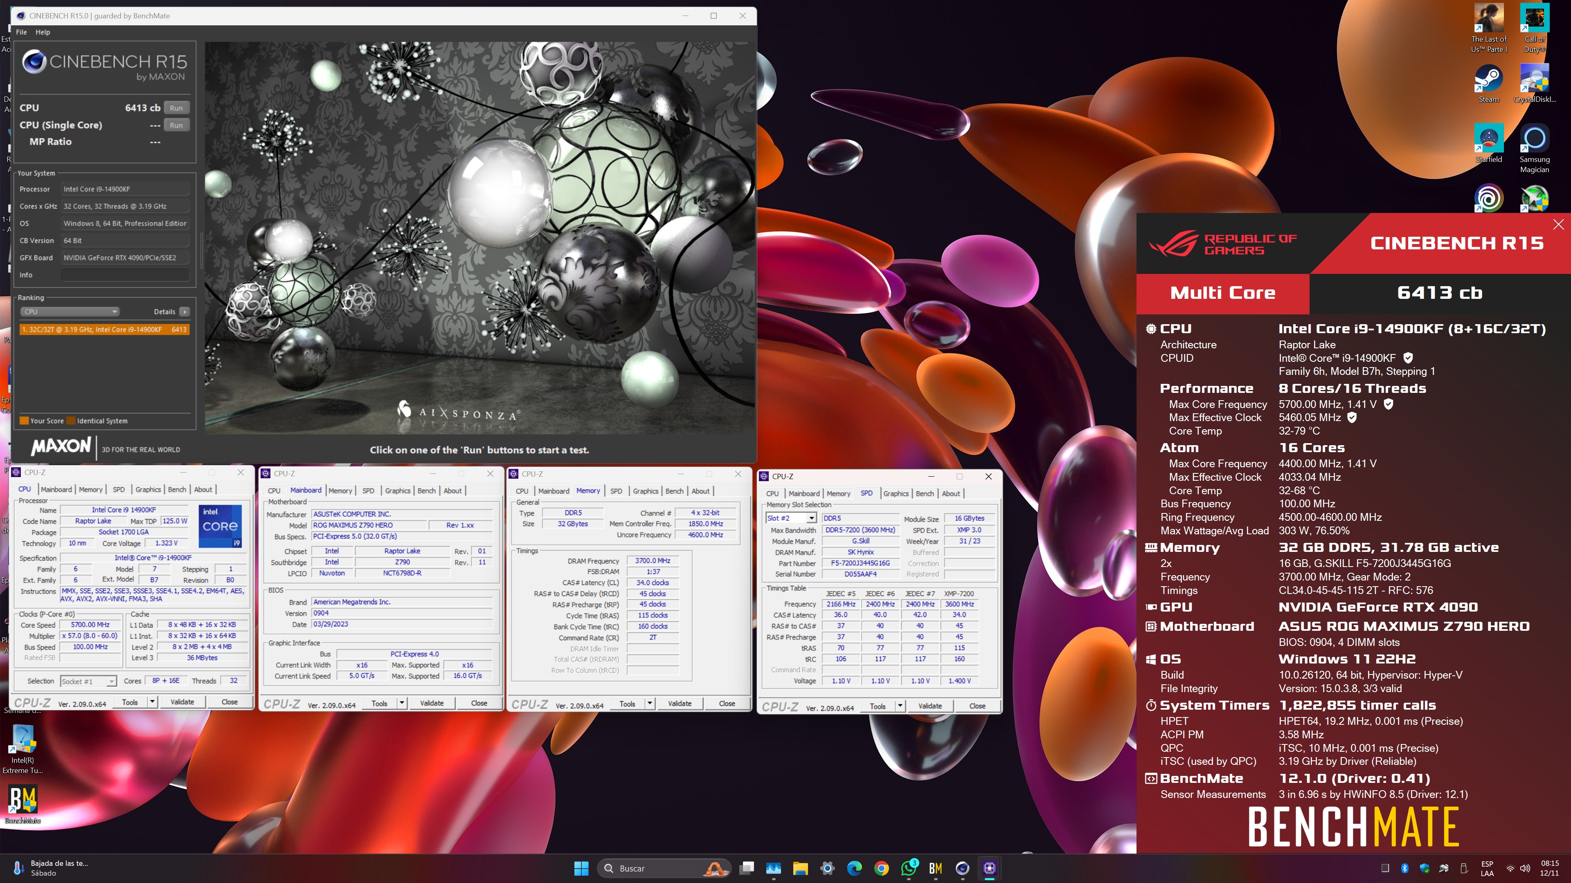This screenshot has height=883, width=1571.
Task: Open Windows Security tray icon
Action: coord(1425,868)
